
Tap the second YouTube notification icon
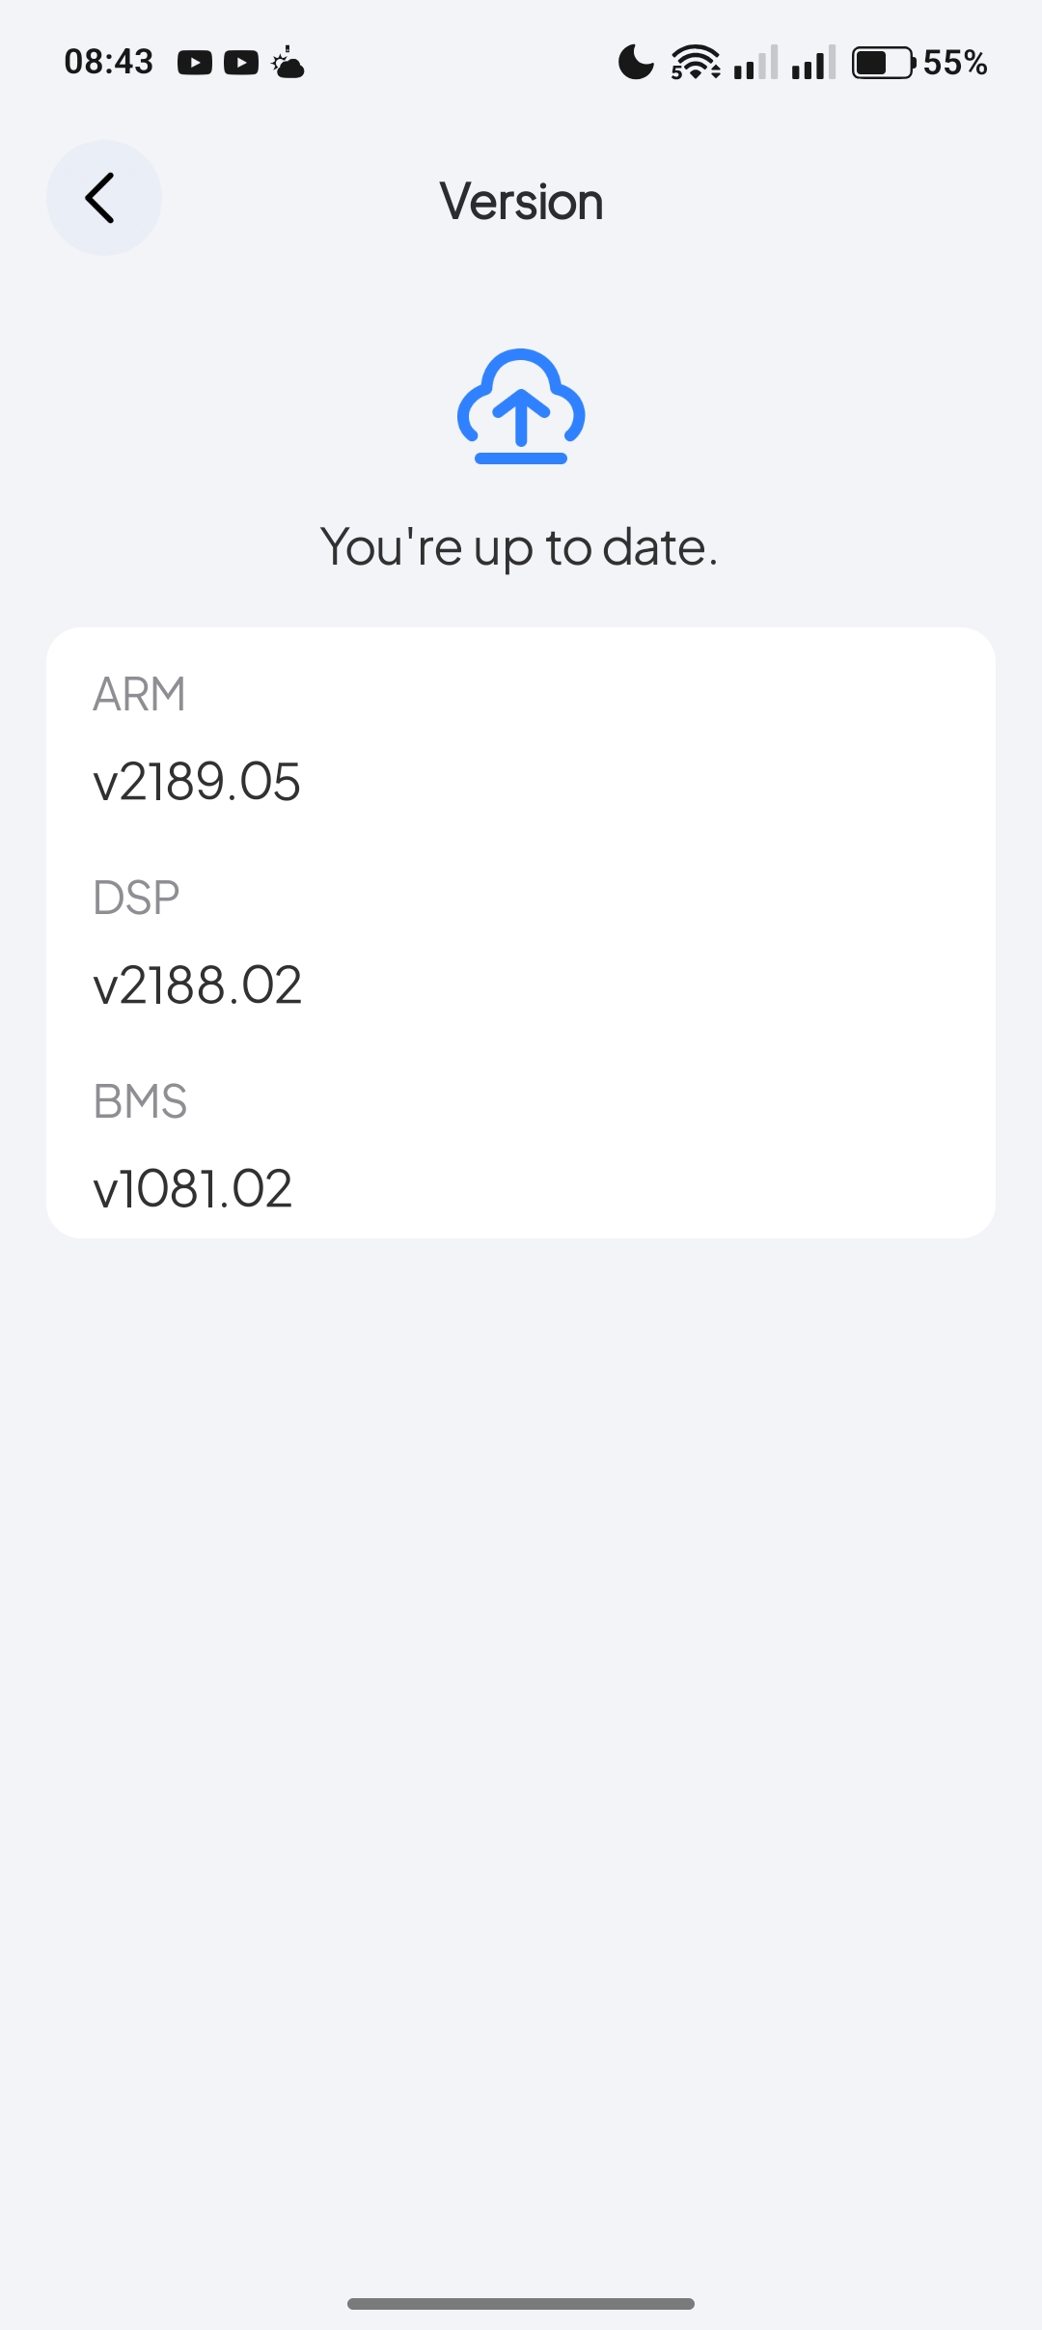tap(241, 64)
